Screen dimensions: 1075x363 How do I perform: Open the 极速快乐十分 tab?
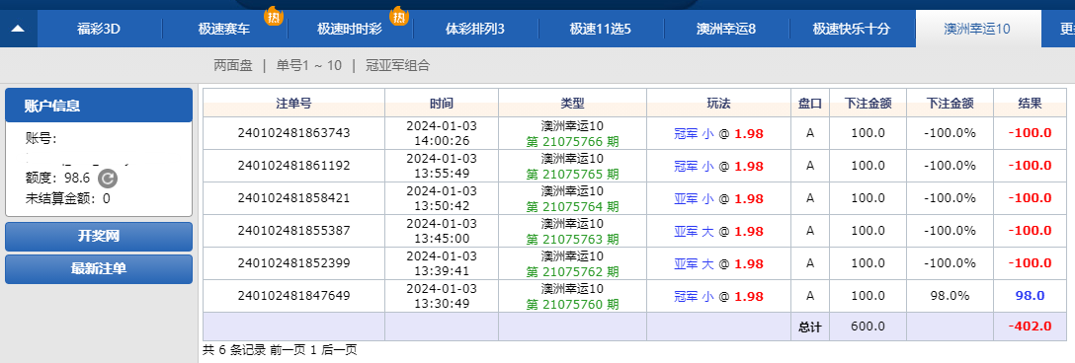852,29
